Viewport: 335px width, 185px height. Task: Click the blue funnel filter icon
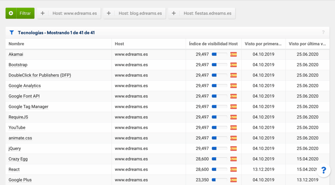point(12,33)
